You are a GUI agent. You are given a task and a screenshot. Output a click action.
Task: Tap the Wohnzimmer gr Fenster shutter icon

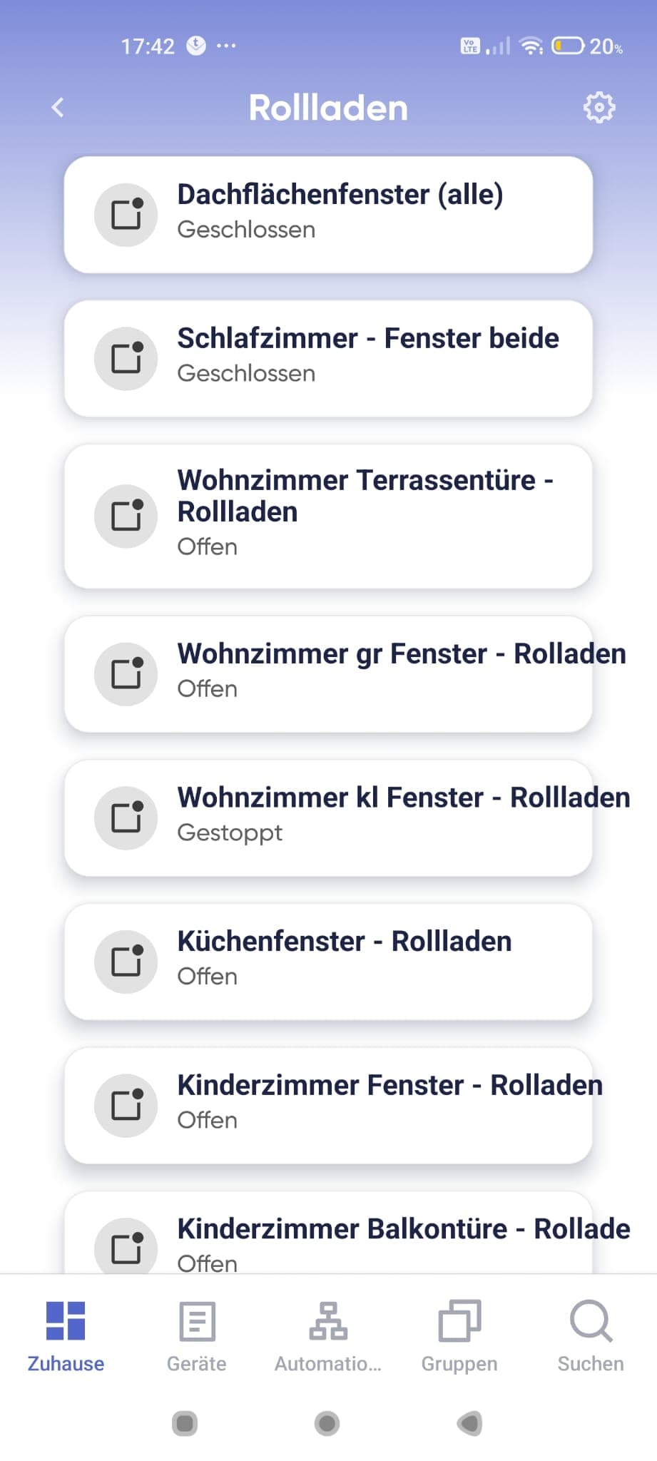click(126, 674)
